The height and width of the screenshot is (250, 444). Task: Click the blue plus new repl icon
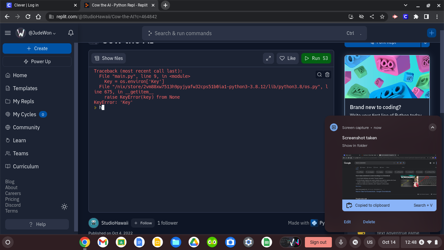point(432,33)
